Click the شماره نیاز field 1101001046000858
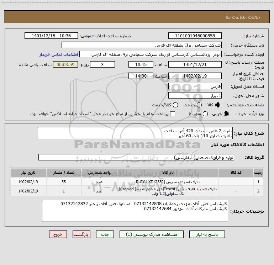 195,36
